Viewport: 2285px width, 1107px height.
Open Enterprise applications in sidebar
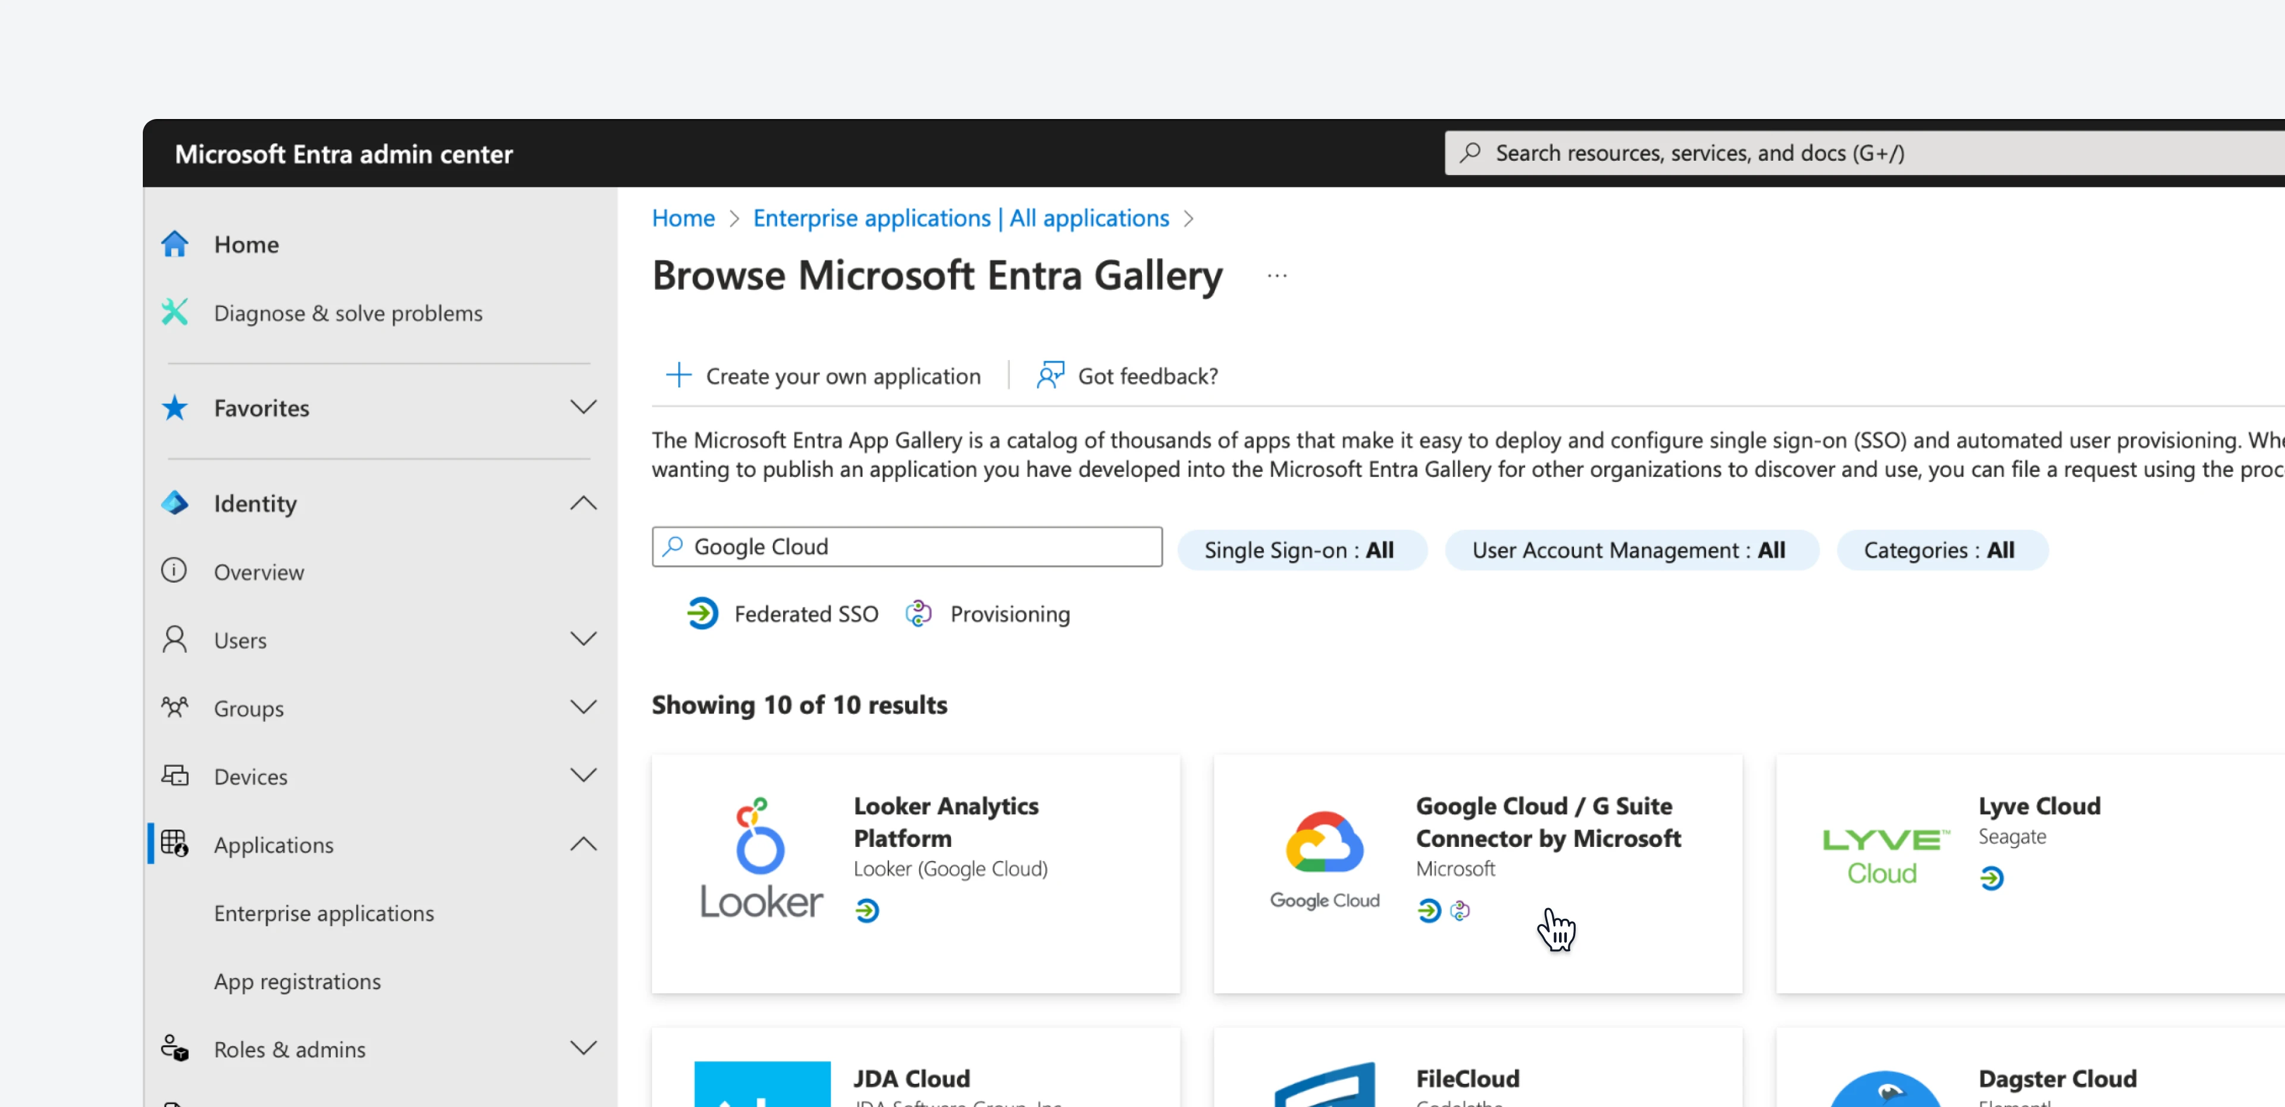[324, 913]
